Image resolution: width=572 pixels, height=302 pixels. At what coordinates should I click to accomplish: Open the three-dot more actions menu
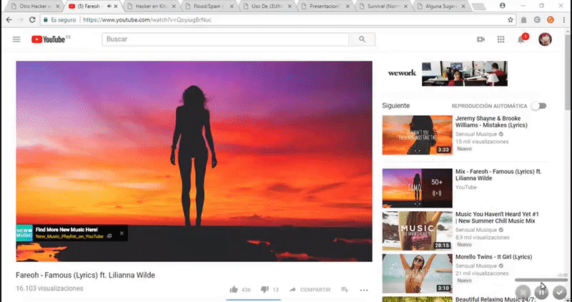[364, 289]
